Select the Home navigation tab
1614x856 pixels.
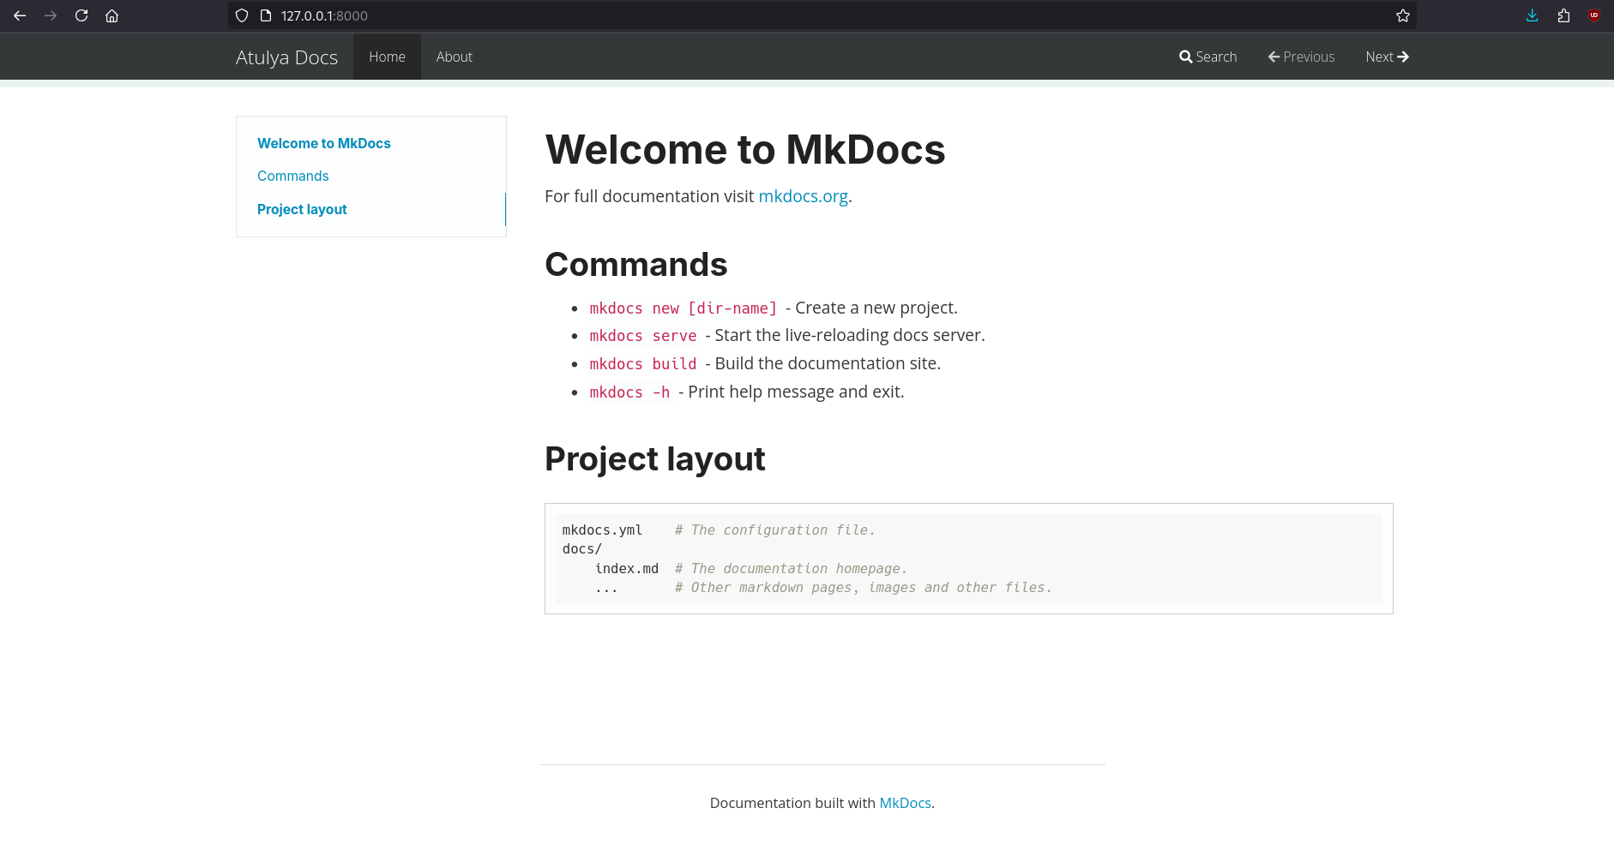click(387, 57)
